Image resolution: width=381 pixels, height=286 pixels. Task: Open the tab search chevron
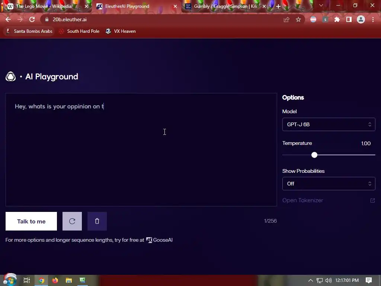tap(321, 5)
